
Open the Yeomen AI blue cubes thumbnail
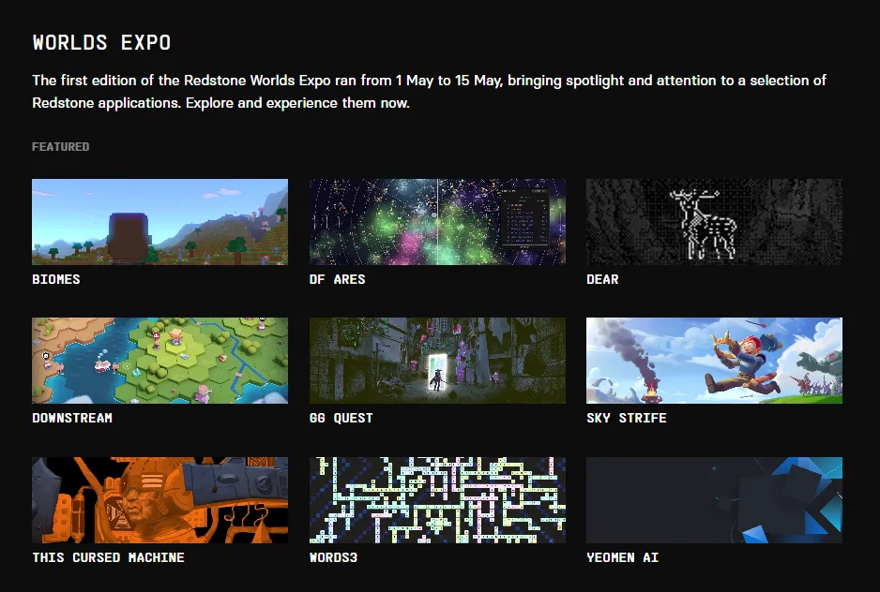[714, 500]
